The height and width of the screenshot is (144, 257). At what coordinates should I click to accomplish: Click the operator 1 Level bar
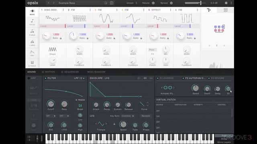(53, 26)
